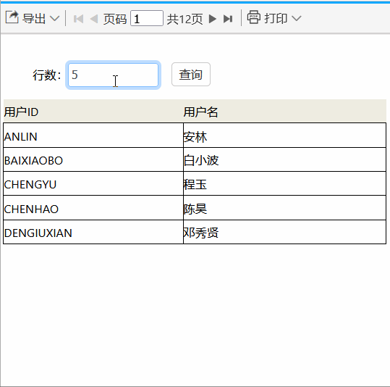Select the CHENHAO cell
The image size is (390, 387).
[93, 208]
